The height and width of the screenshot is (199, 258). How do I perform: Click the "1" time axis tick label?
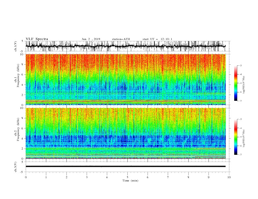(x=46, y=177)
